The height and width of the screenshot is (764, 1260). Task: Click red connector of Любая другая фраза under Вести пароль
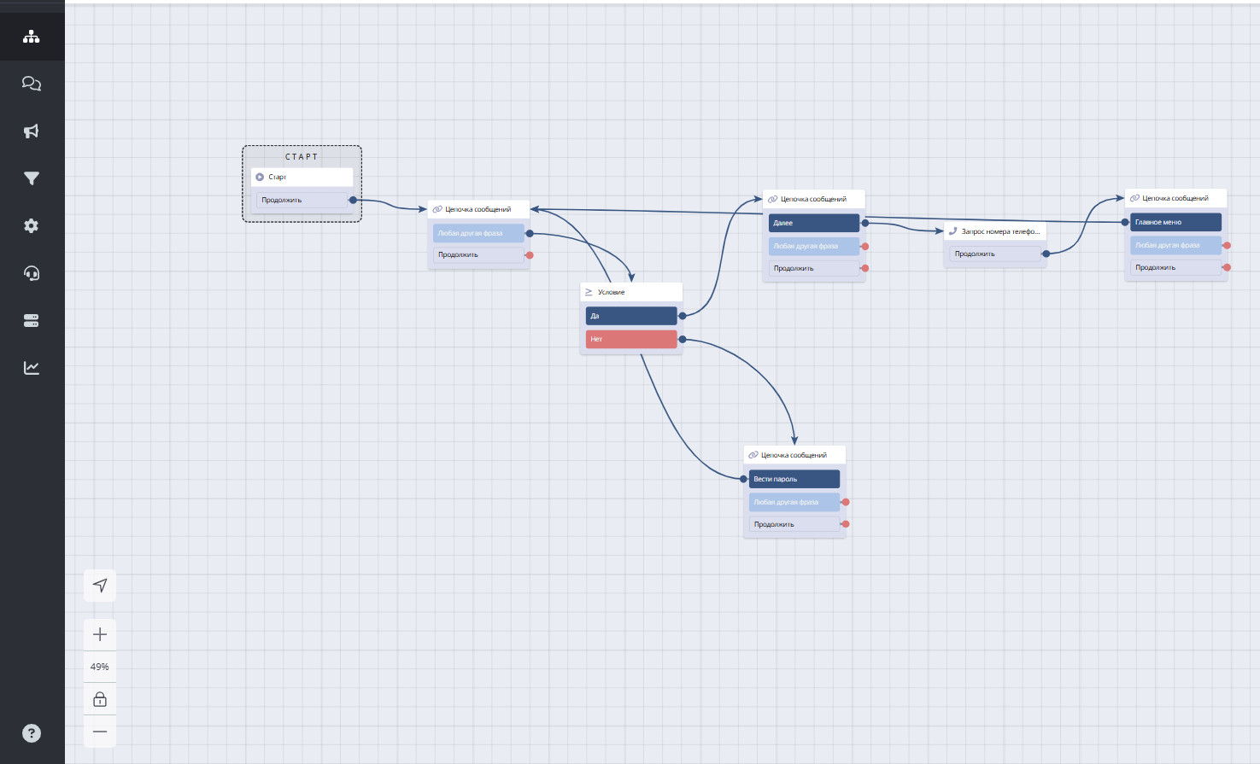pos(845,502)
